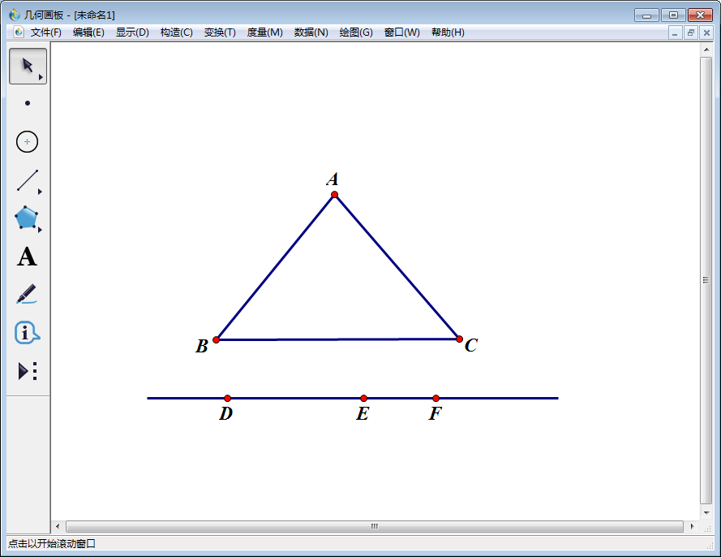721x557 pixels.
Task: Select point A of the triangle
Action: pyautogui.click(x=334, y=195)
